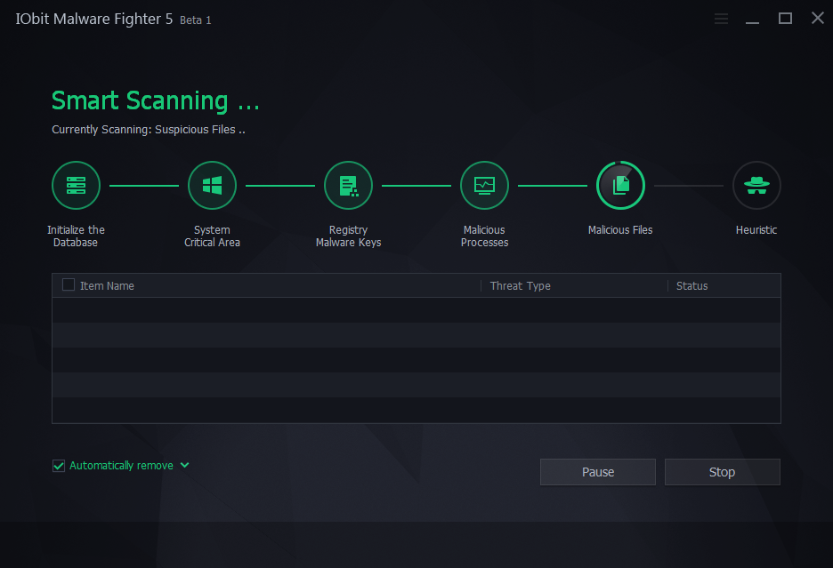Click the Malicious Files stage label
Viewport: 833px width, 568px height.
[x=620, y=230]
